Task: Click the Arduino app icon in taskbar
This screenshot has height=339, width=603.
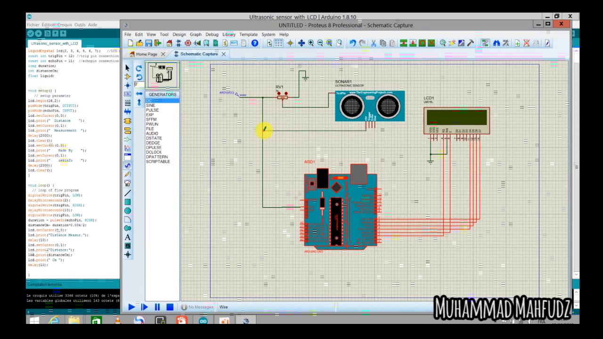Action: [x=203, y=321]
